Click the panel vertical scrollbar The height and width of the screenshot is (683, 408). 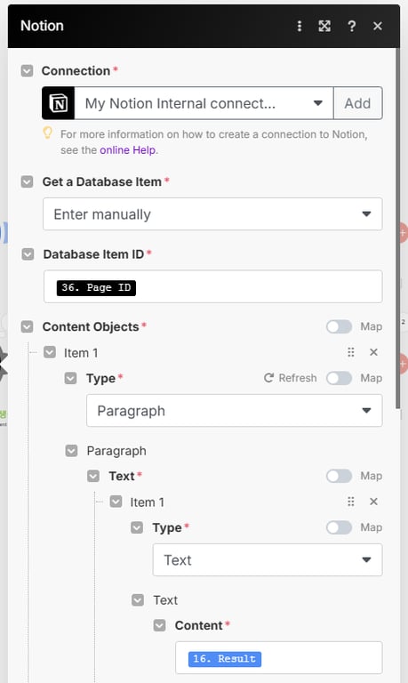click(397, 229)
